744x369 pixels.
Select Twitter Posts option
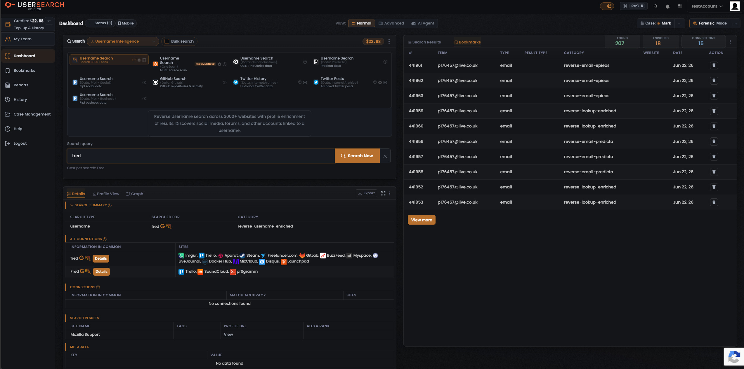(x=350, y=82)
